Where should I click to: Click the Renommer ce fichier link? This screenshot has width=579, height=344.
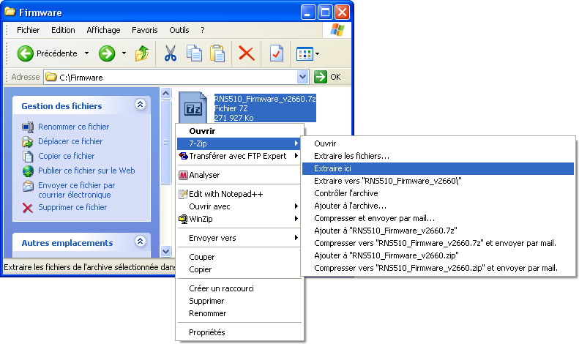click(x=73, y=127)
